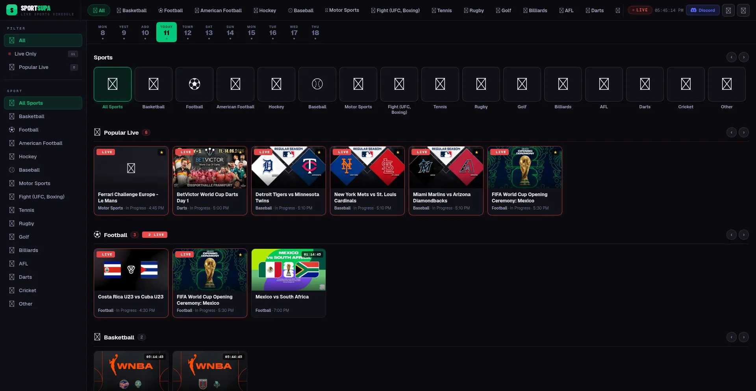Switch to the TOMR 12 date
Screen dimensions: 756x391
coord(188,32)
